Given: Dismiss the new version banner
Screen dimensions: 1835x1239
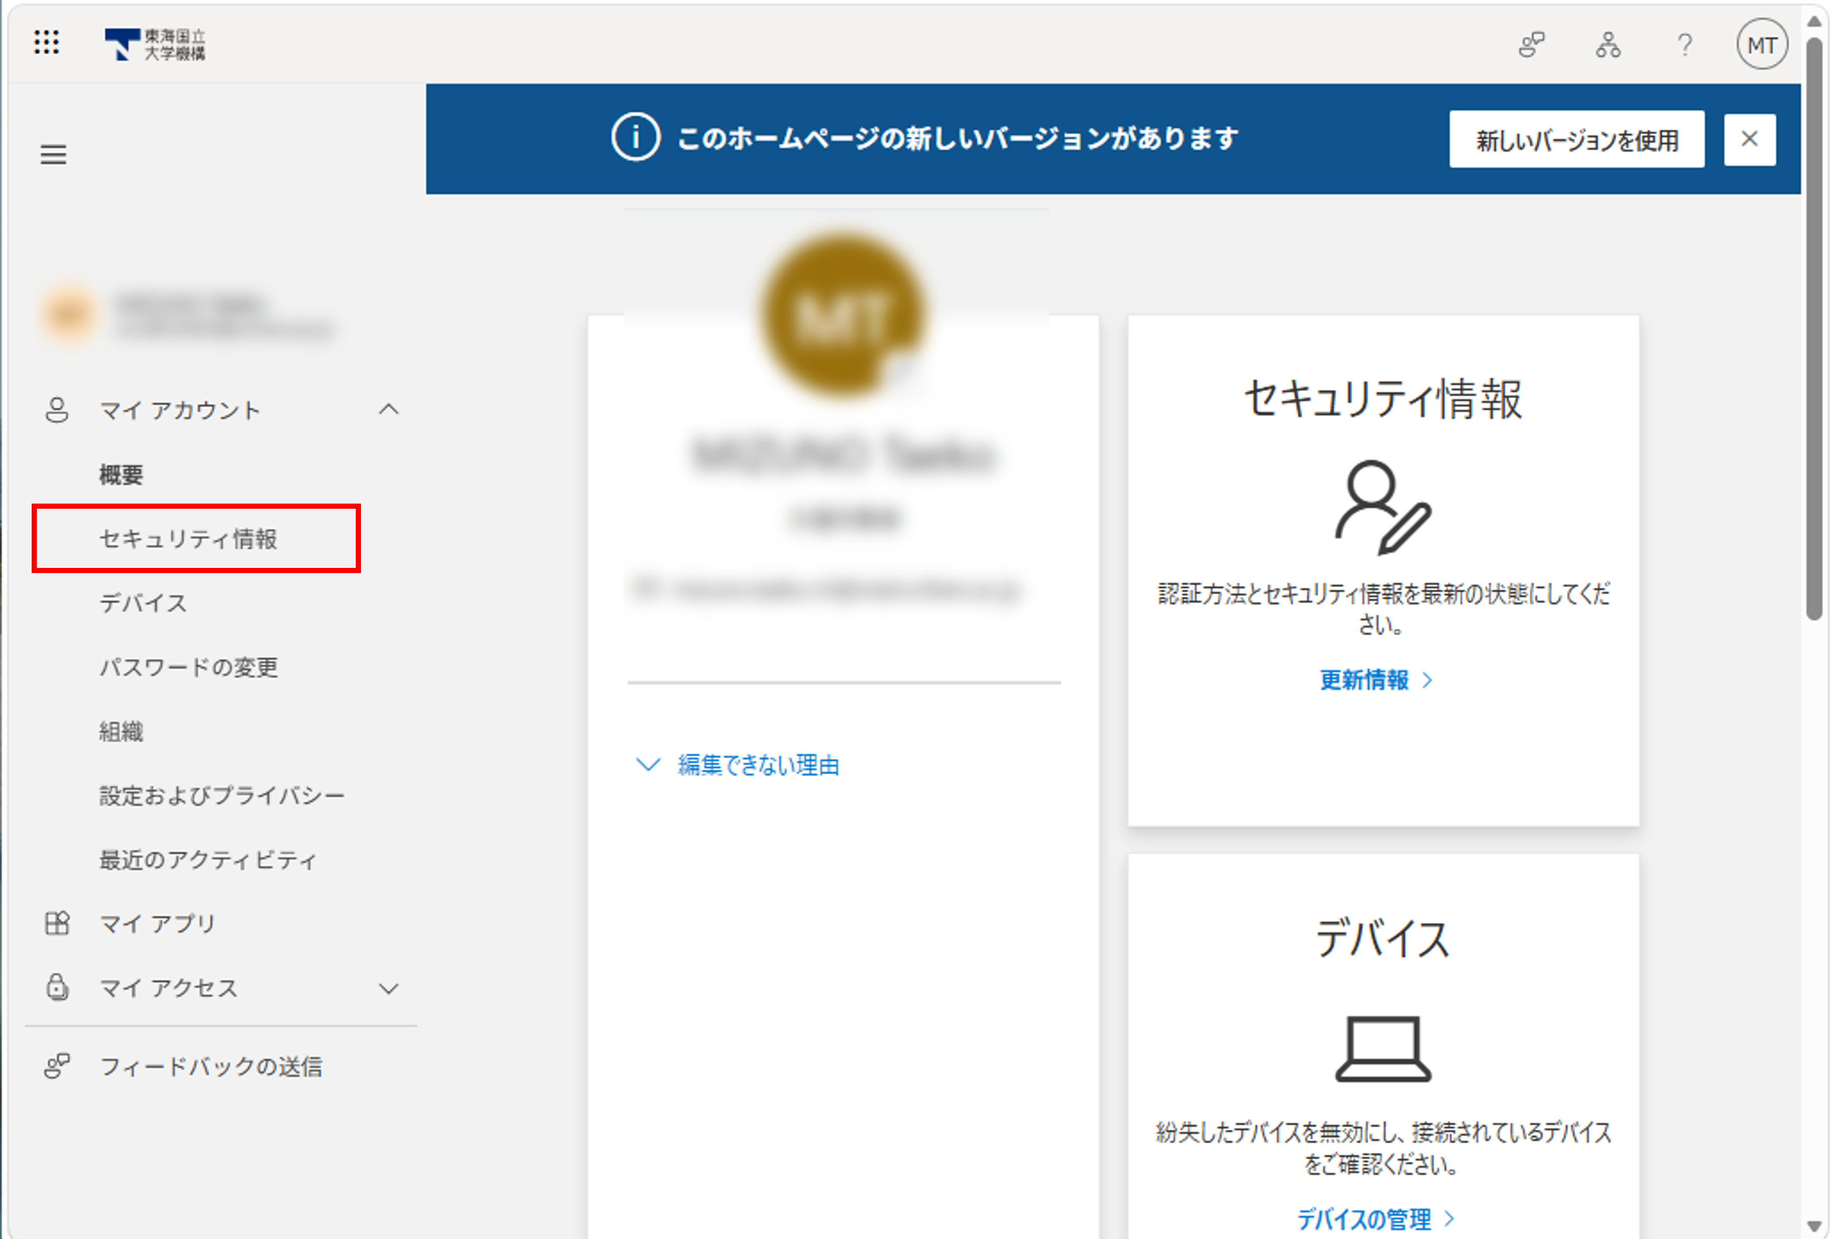Looking at the screenshot, I should 1749,139.
